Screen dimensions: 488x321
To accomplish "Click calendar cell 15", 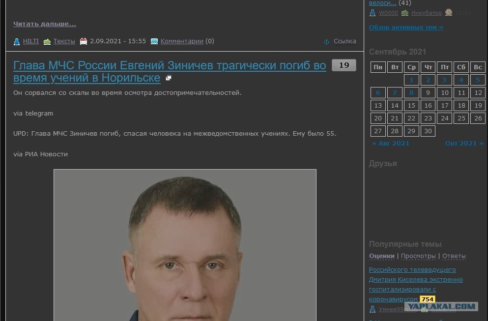I will (411, 106).
